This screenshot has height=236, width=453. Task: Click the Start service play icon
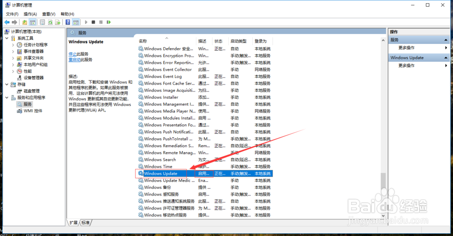86,22
